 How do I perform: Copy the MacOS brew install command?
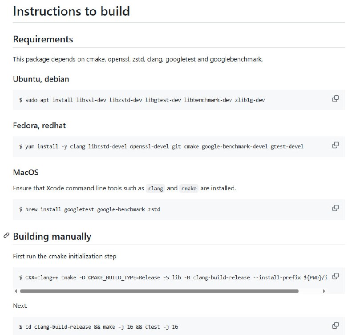(336, 208)
